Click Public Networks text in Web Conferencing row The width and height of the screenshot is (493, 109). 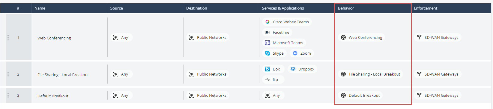tap(212, 37)
